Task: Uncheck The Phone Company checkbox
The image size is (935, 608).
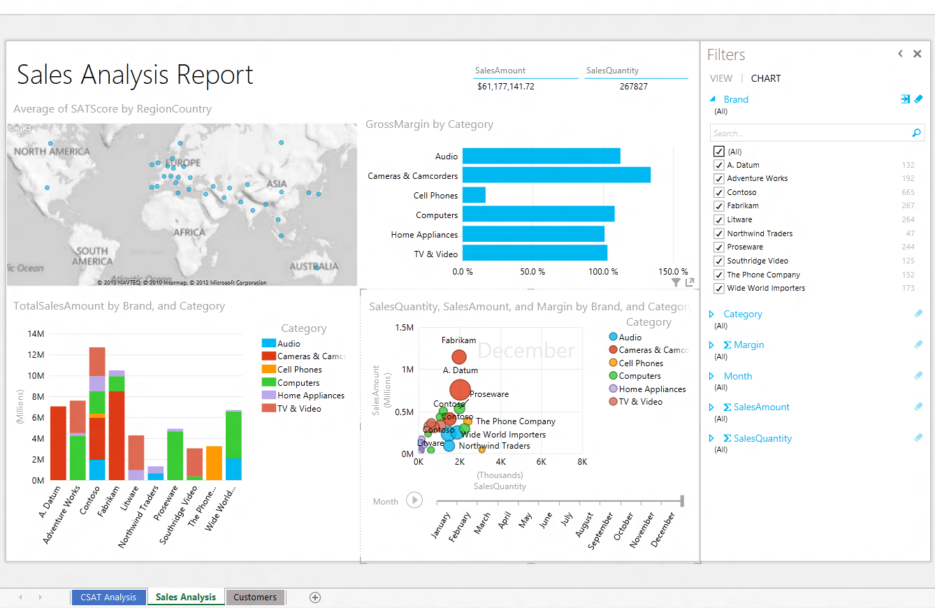Action: 718,275
